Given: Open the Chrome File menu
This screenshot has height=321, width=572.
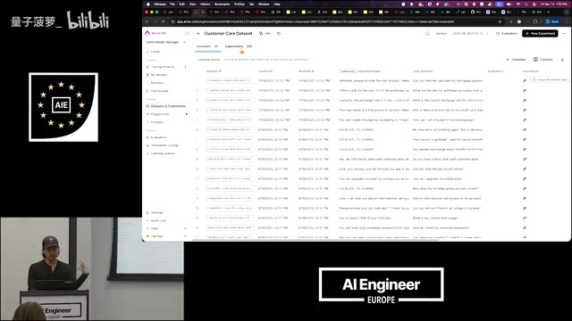Looking at the screenshot, I should coord(172,4).
